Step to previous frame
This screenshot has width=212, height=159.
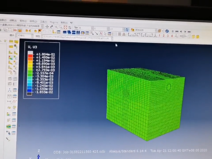[x=181, y=32]
